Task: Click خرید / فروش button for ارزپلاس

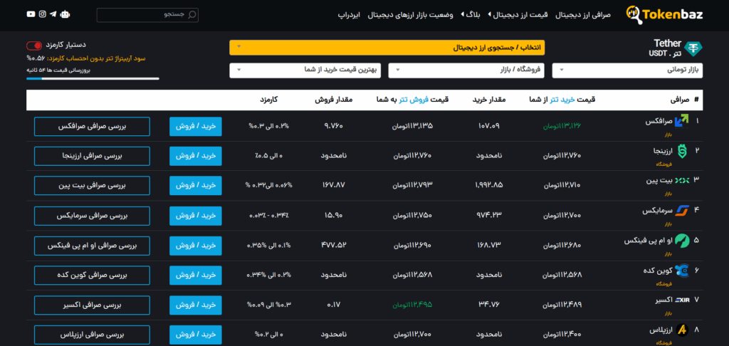Action: pos(196,335)
